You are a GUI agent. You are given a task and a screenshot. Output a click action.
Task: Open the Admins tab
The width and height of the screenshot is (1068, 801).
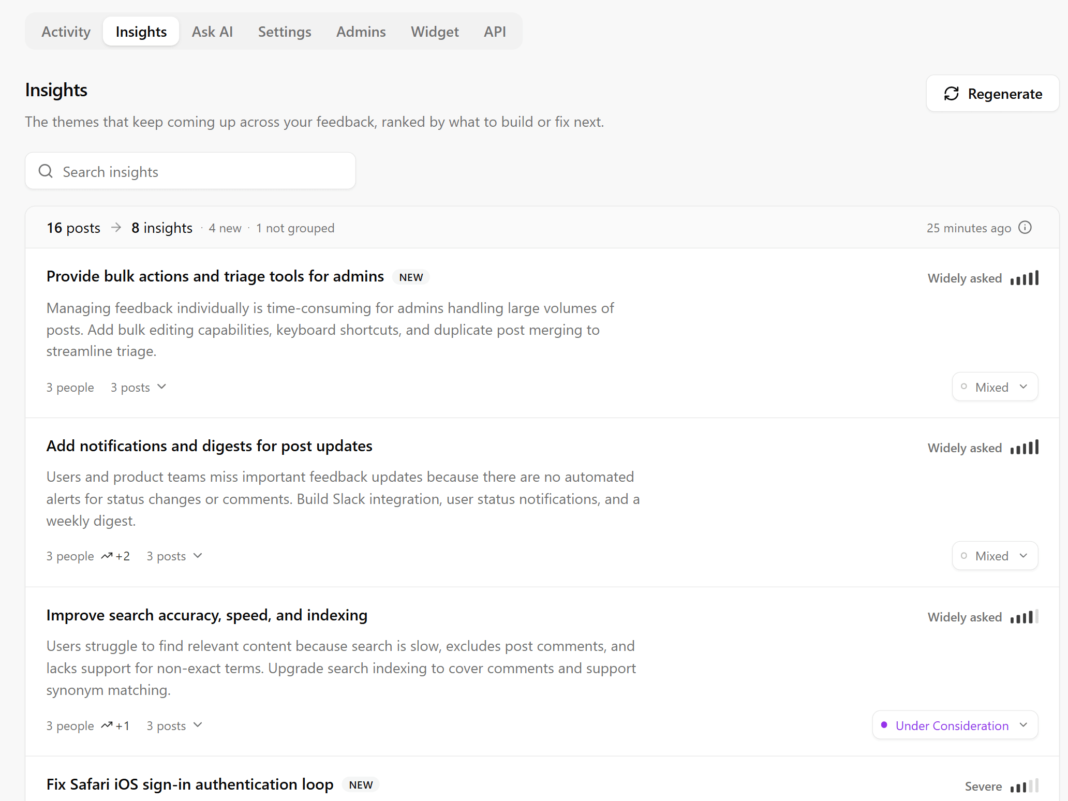coord(361,32)
